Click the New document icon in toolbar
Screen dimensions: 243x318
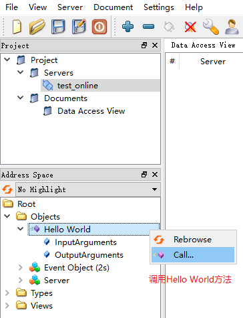(17, 27)
